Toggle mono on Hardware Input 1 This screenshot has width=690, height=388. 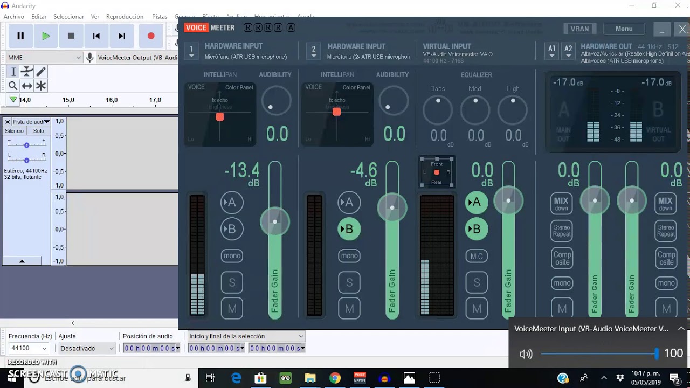232,256
